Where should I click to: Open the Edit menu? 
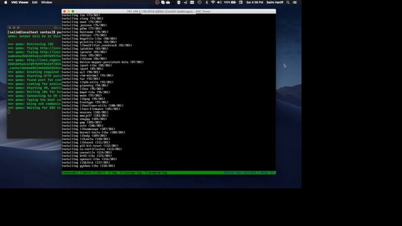tap(35, 3)
